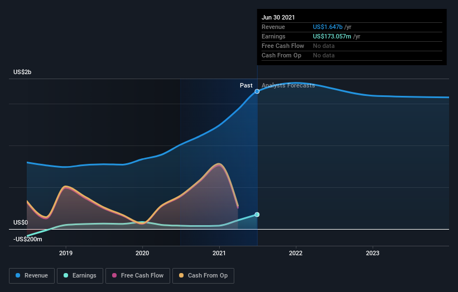Click the Past label on chart

(x=246, y=85)
